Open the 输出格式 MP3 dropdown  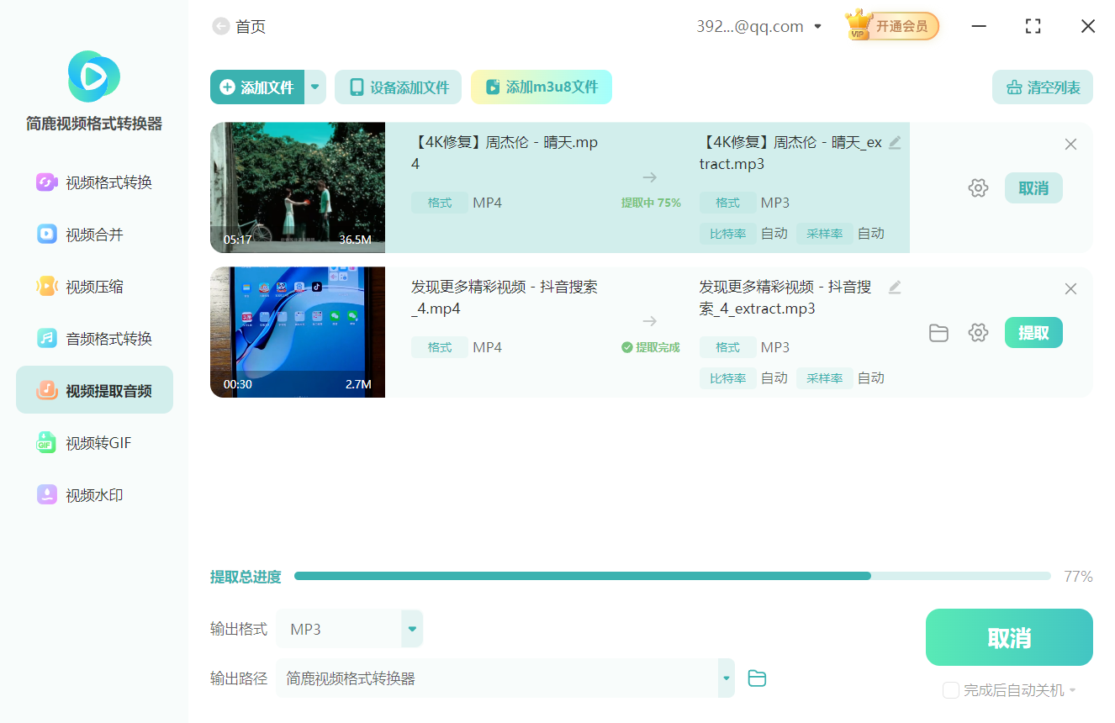pos(411,628)
